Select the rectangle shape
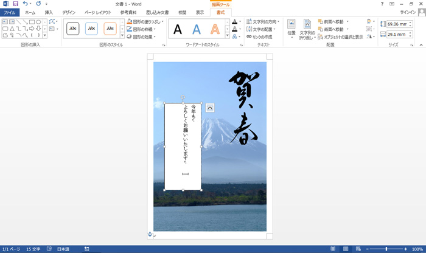 32,22
